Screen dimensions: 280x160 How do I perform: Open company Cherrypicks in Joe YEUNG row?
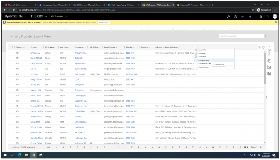(x=79, y=85)
